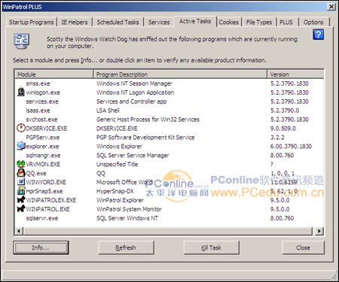This screenshot has width=339, height=282.
Task: Click version 9.0.509.0 value
Action: 283,129
